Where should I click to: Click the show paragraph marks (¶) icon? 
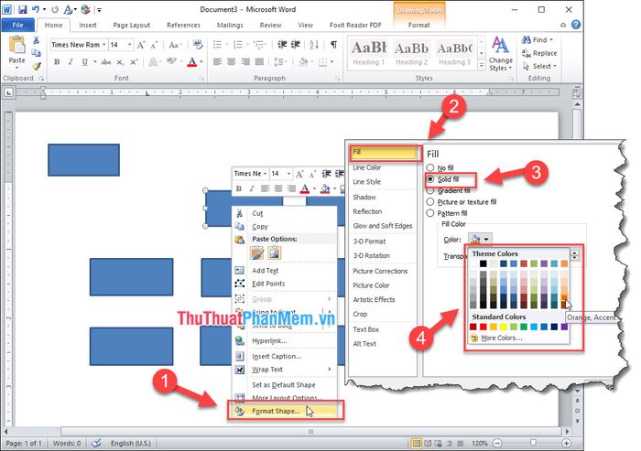(x=333, y=44)
